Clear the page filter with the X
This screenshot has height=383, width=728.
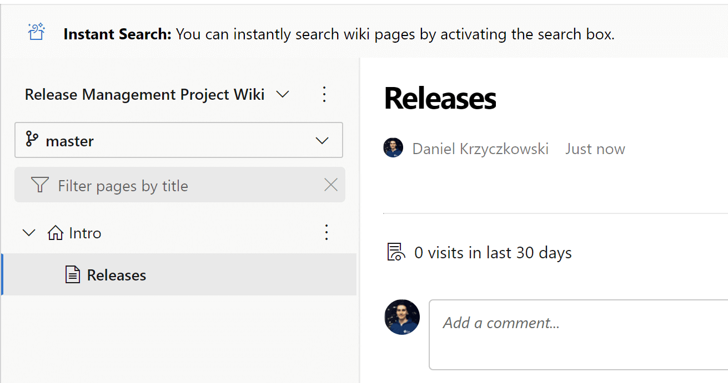coord(331,185)
